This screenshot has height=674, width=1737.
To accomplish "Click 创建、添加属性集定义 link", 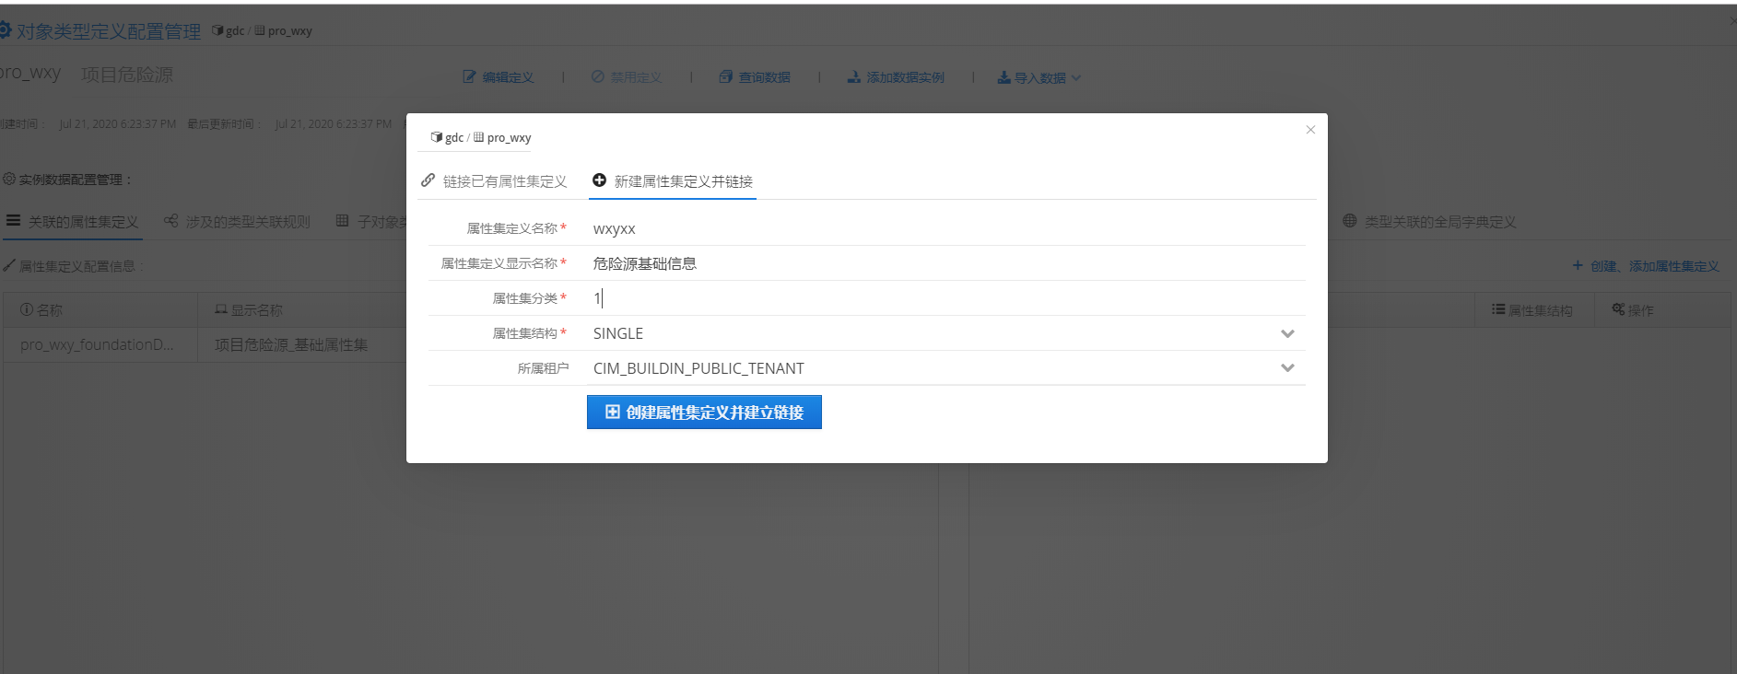I will pyautogui.click(x=1646, y=266).
